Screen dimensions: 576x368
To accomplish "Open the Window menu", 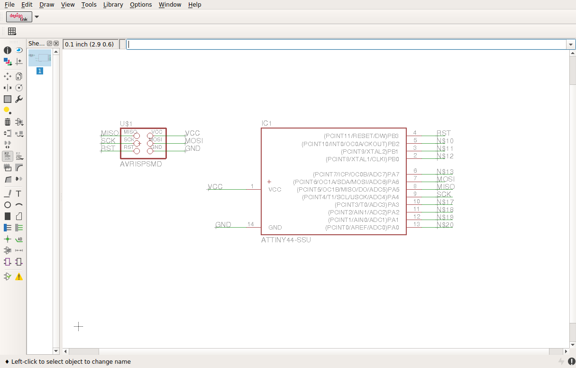I will (170, 4).
